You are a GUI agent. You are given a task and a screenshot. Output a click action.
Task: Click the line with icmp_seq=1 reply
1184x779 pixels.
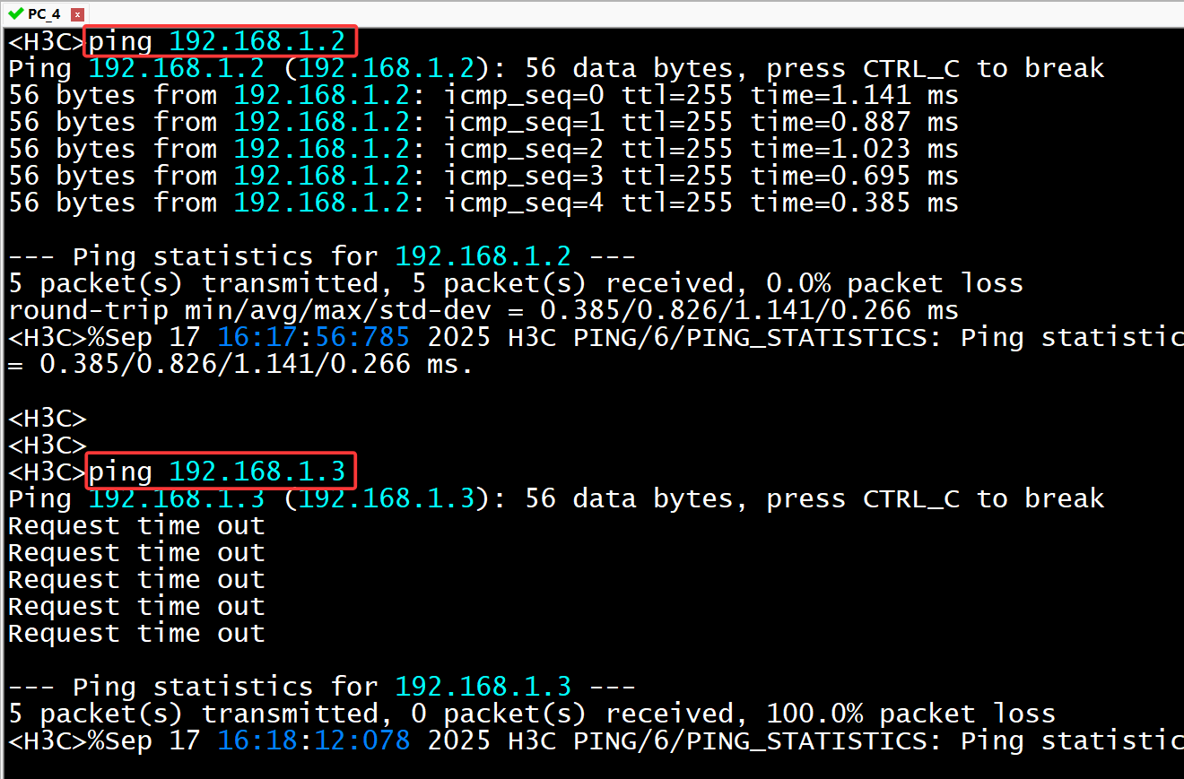click(483, 122)
